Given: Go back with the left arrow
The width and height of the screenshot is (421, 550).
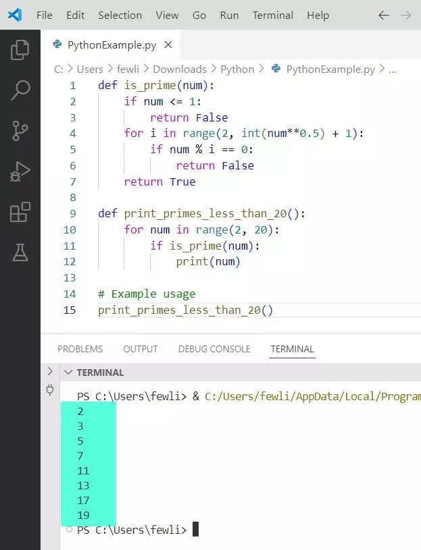Looking at the screenshot, I should [384, 15].
